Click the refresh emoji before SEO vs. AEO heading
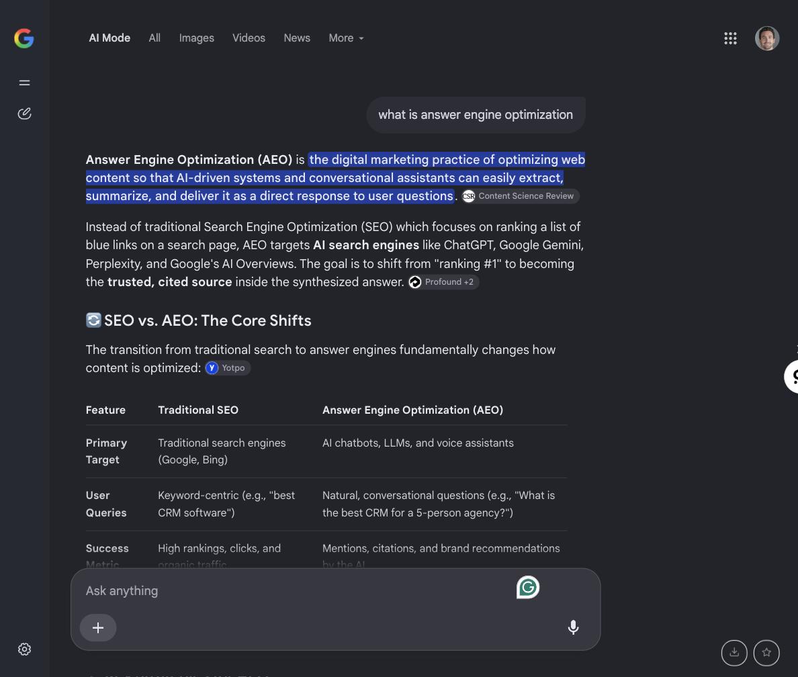This screenshot has width=798, height=677. (x=93, y=320)
